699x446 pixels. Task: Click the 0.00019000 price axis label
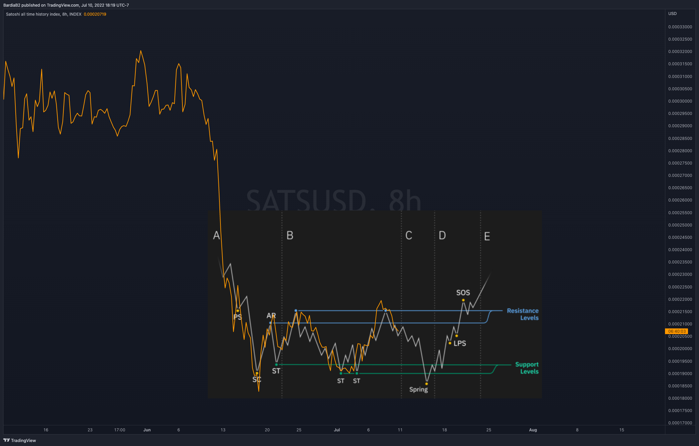(x=680, y=374)
